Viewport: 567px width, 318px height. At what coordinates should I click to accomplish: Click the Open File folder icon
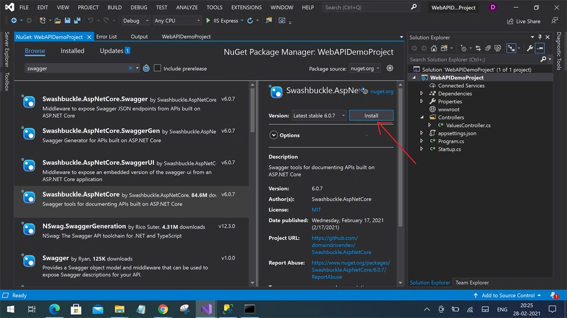58,20
